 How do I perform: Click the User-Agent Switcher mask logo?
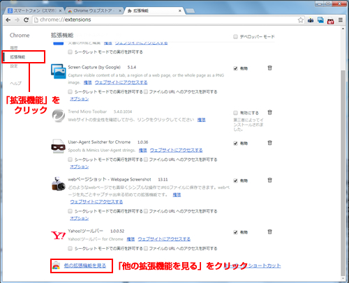58,146
